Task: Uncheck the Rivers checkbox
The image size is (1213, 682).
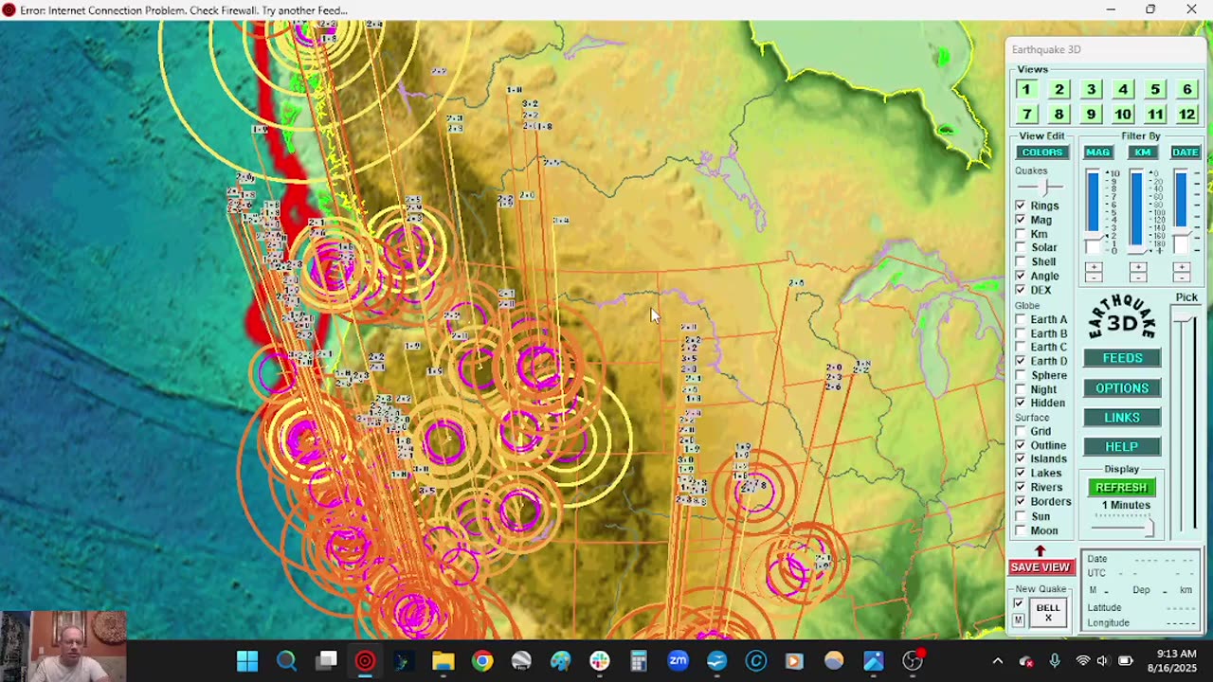Action: [x=1021, y=487]
